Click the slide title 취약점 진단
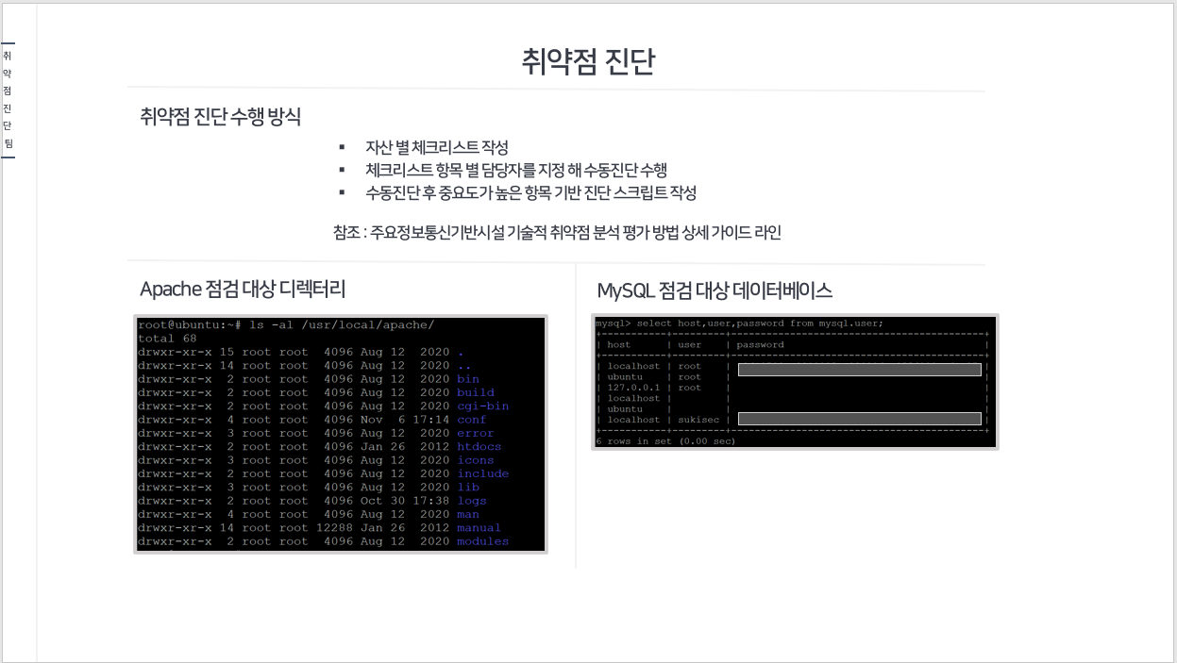The width and height of the screenshot is (1177, 663). [588, 61]
